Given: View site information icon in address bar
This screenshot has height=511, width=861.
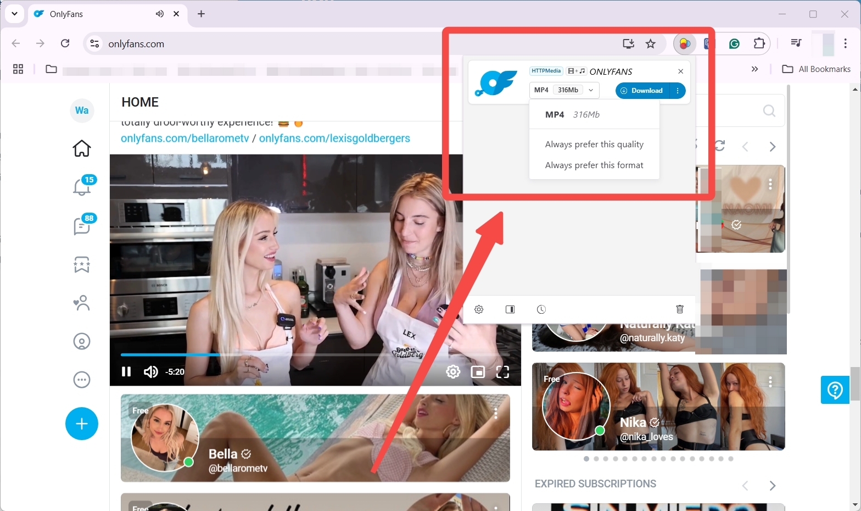Looking at the screenshot, I should click(x=95, y=43).
